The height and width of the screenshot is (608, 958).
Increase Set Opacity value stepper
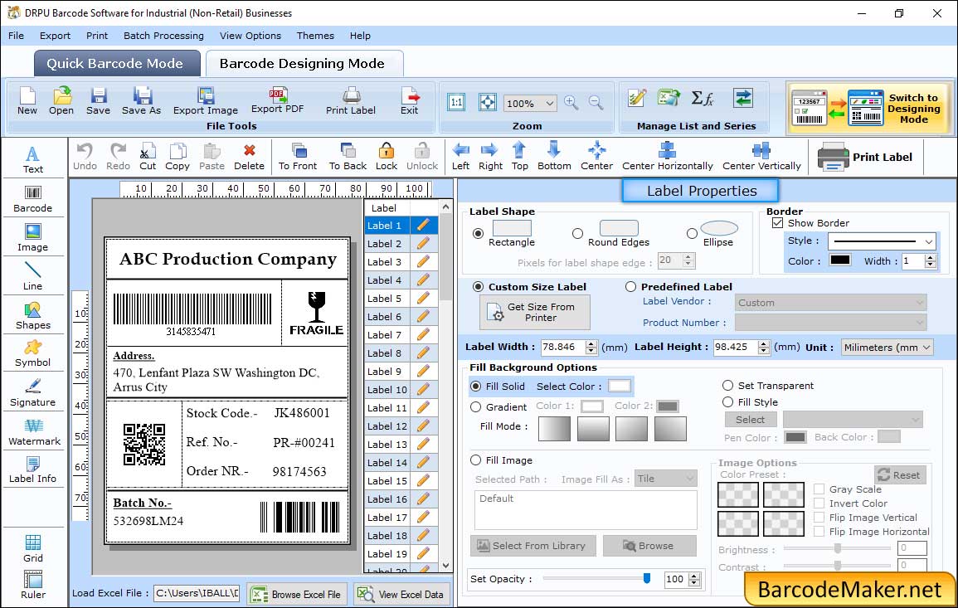click(694, 575)
